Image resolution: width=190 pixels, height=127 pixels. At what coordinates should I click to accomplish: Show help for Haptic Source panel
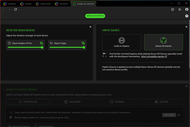(x=186, y=27)
